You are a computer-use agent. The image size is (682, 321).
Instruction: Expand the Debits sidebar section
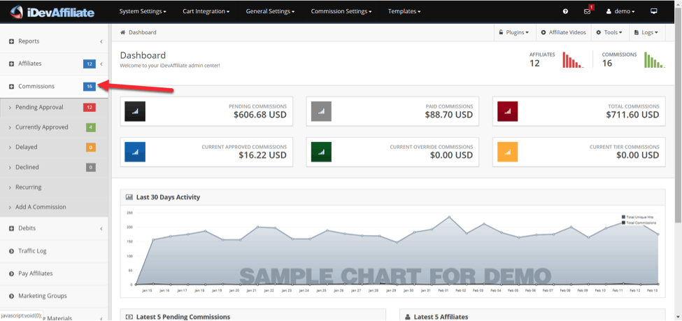pyautogui.click(x=54, y=229)
